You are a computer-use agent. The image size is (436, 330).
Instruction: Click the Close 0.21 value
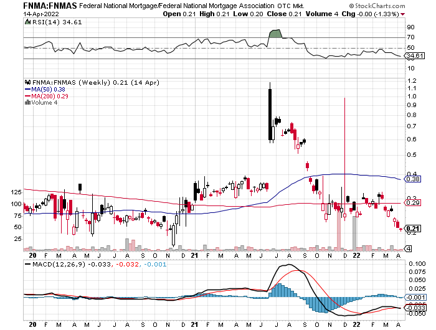(x=284, y=14)
